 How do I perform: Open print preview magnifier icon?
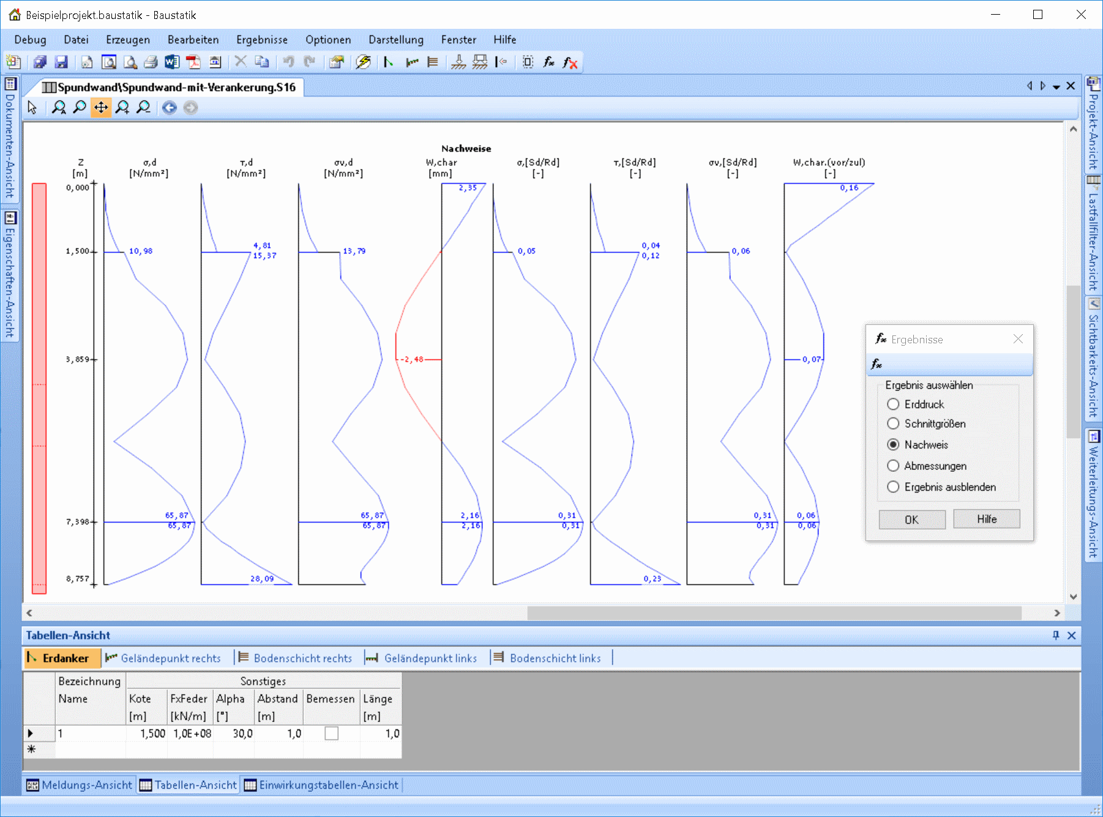[x=130, y=62]
